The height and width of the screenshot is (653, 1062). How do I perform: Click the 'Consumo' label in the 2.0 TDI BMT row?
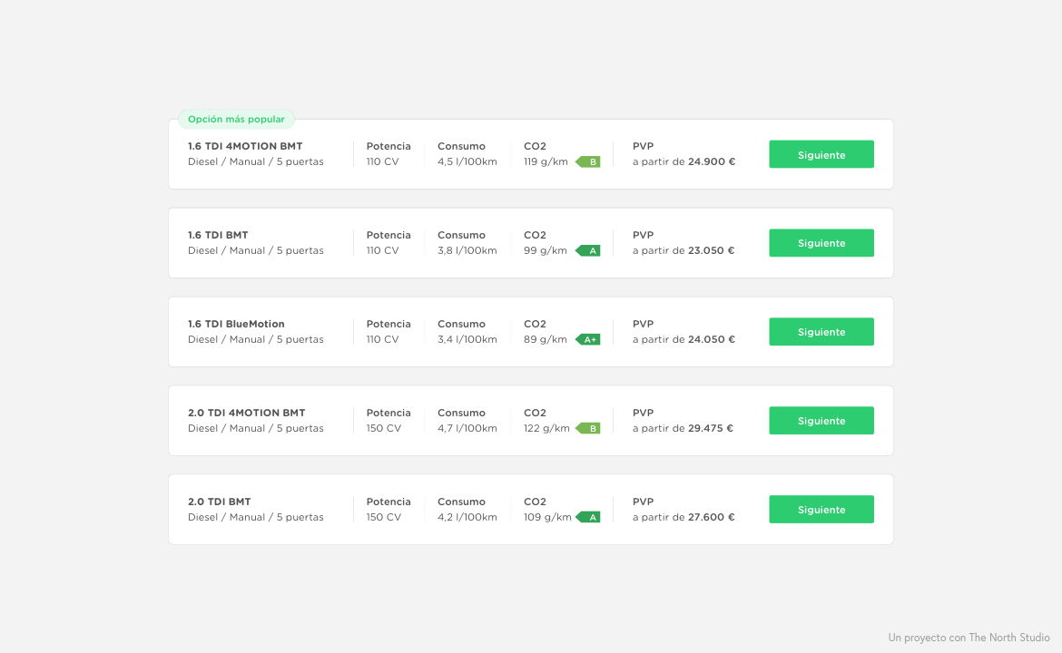click(461, 502)
